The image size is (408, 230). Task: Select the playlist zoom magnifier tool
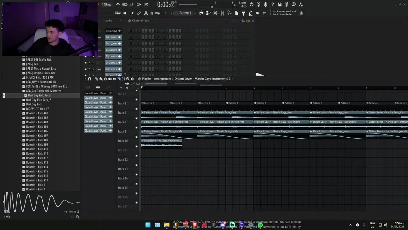click(128, 79)
